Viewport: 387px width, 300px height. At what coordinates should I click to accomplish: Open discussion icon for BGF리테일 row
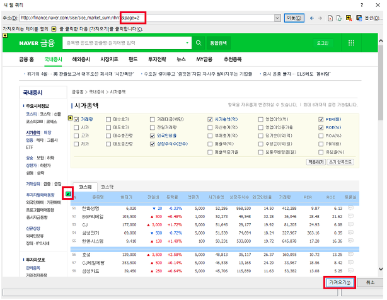pyautogui.click(x=350, y=216)
